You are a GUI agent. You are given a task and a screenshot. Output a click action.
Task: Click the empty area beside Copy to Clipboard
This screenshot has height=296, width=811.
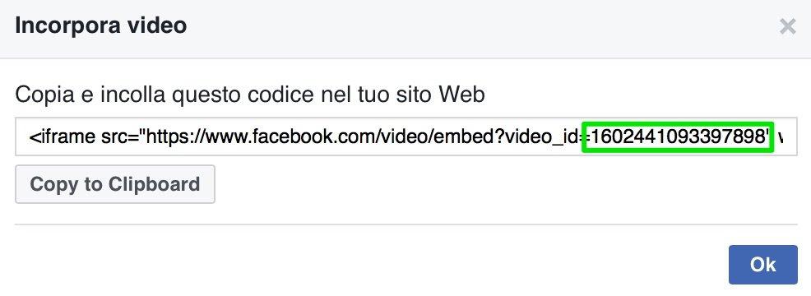(506, 184)
